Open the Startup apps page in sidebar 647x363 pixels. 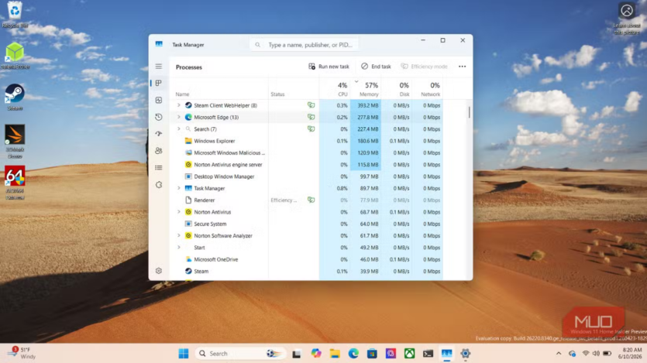click(158, 134)
